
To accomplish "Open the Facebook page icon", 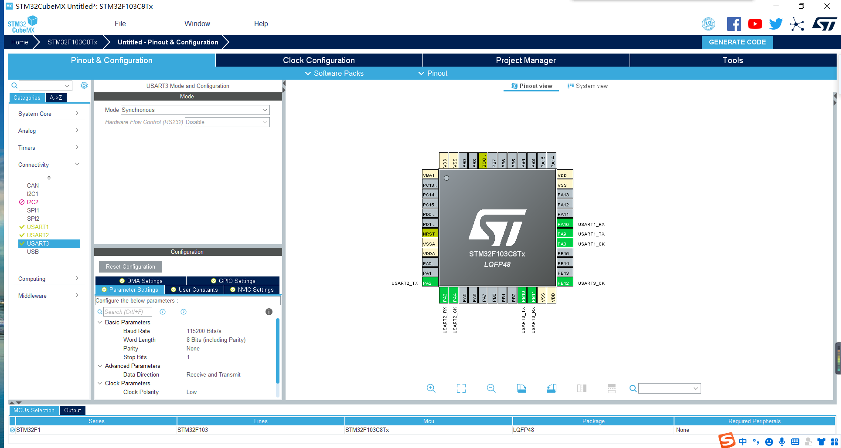I will [x=734, y=24].
